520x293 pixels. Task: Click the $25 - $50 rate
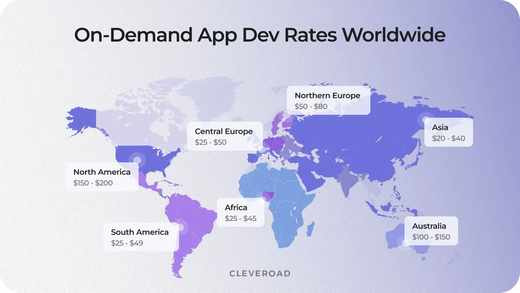211,142
